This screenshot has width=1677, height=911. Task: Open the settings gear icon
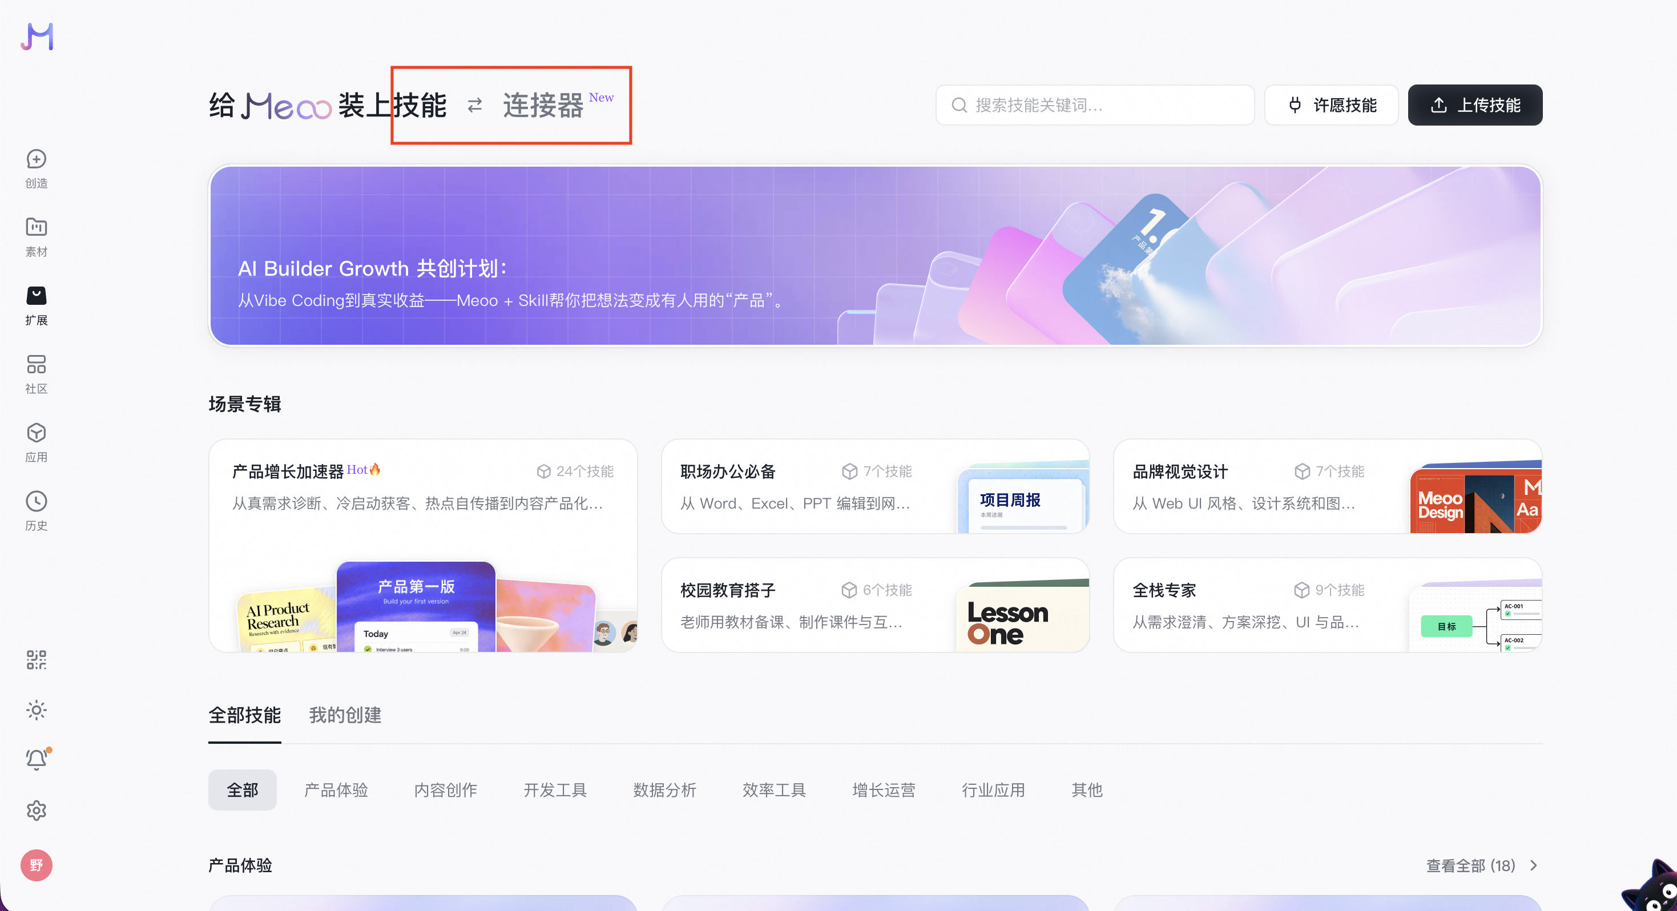click(x=37, y=810)
